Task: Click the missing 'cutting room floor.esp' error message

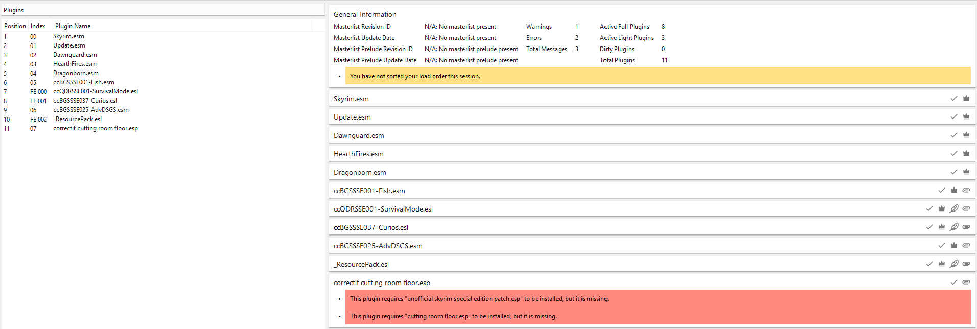Action: [453, 316]
